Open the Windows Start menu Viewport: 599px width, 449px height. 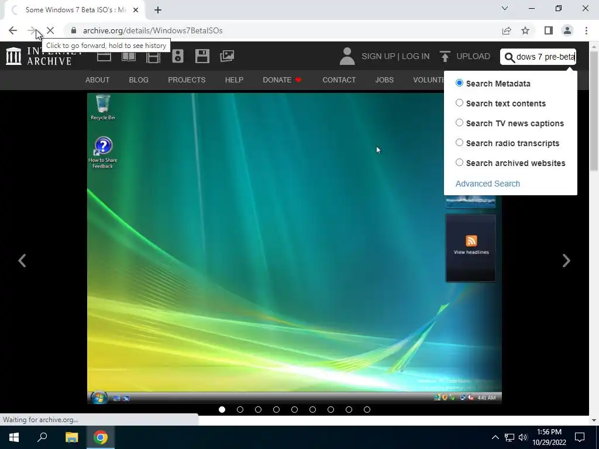click(14, 437)
